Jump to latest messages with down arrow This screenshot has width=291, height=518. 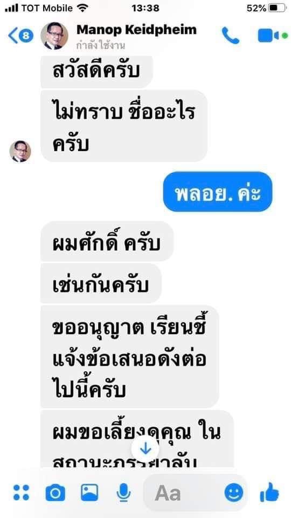click(145, 449)
